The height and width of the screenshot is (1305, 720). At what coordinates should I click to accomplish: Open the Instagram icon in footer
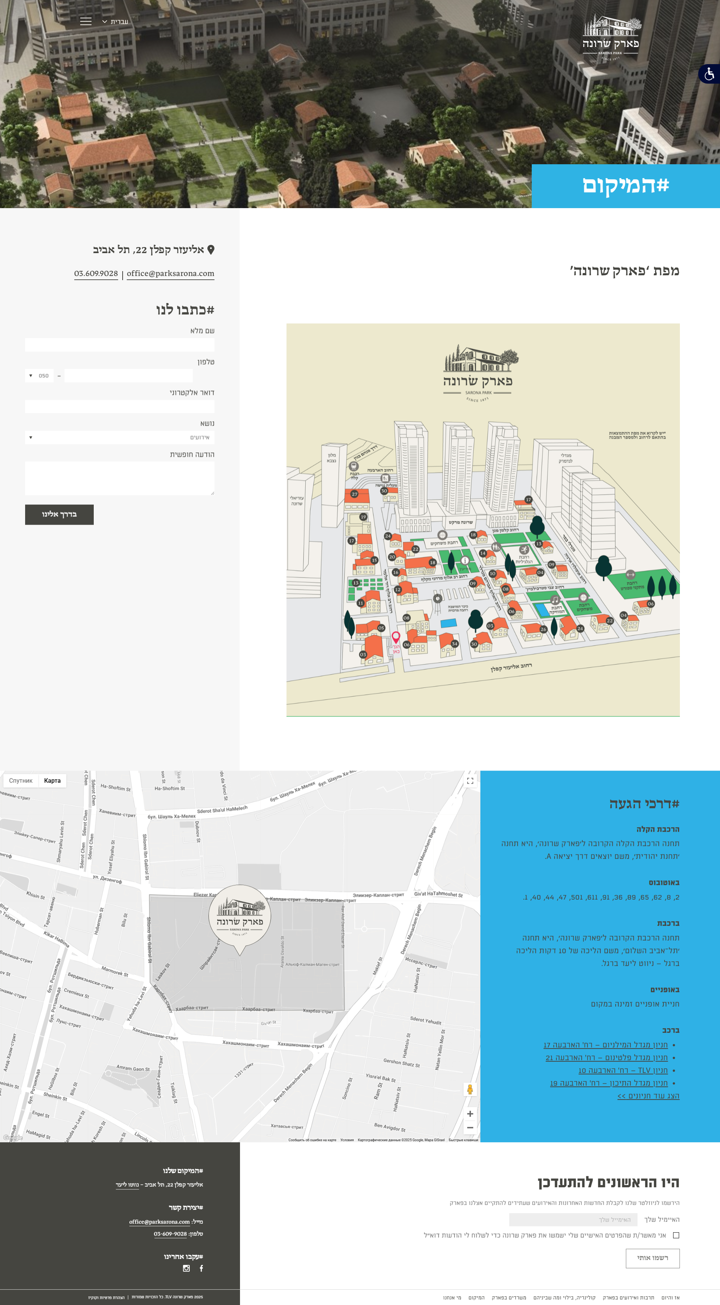[x=186, y=1268]
